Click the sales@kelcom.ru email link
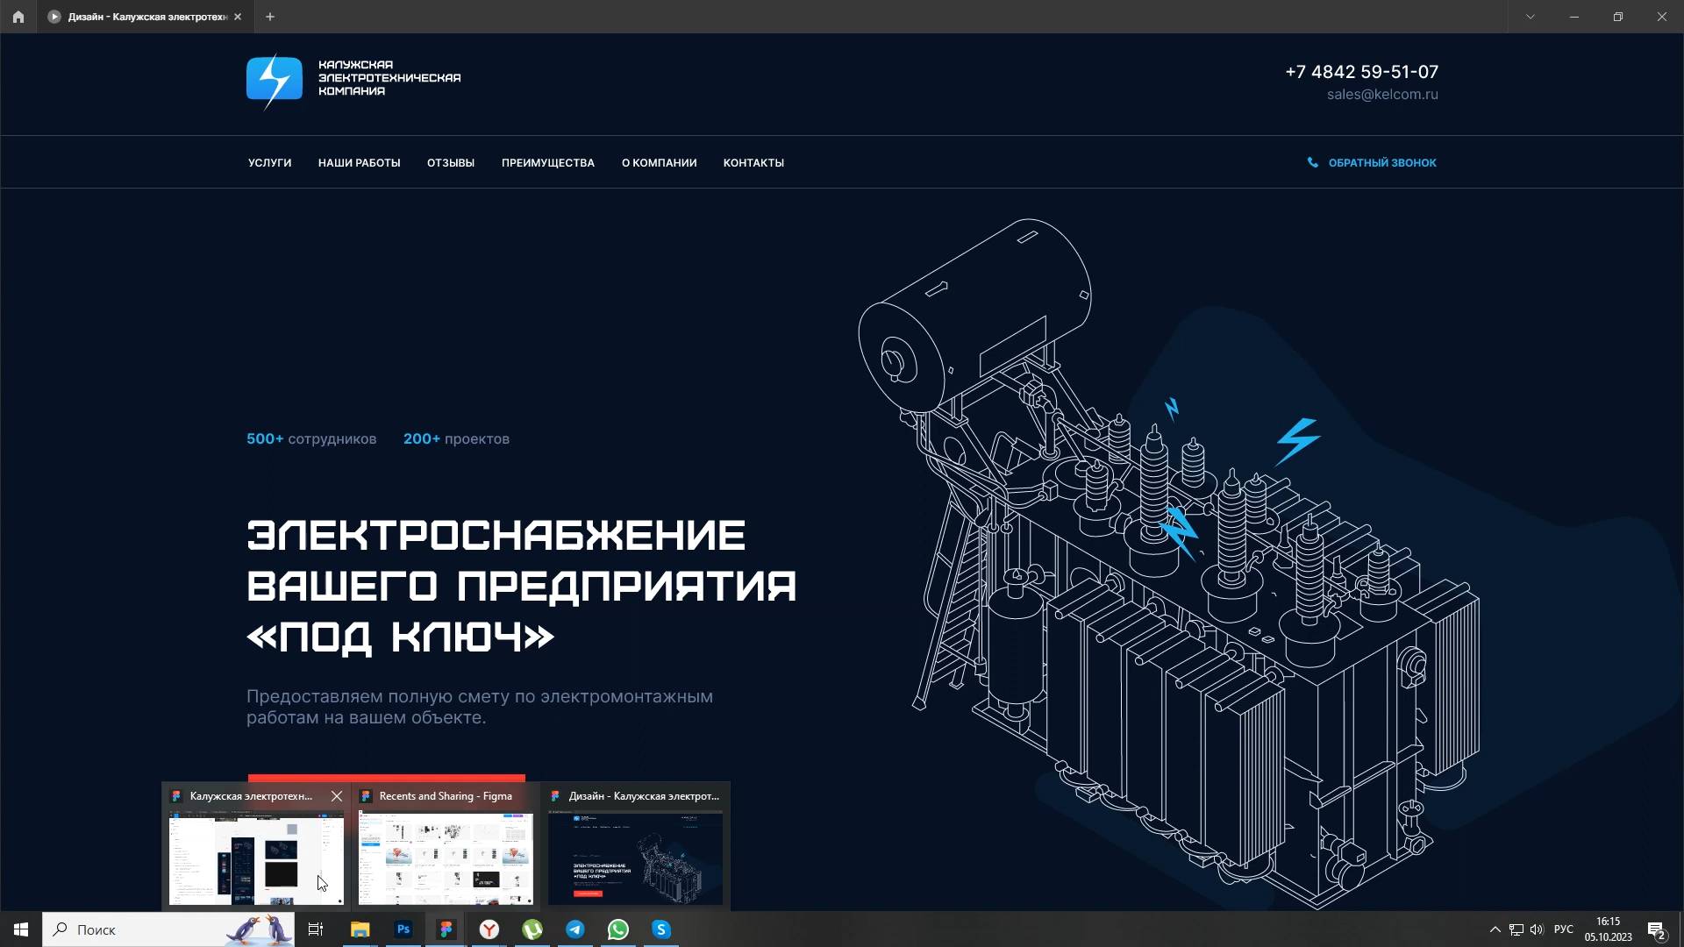 click(x=1382, y=95)
